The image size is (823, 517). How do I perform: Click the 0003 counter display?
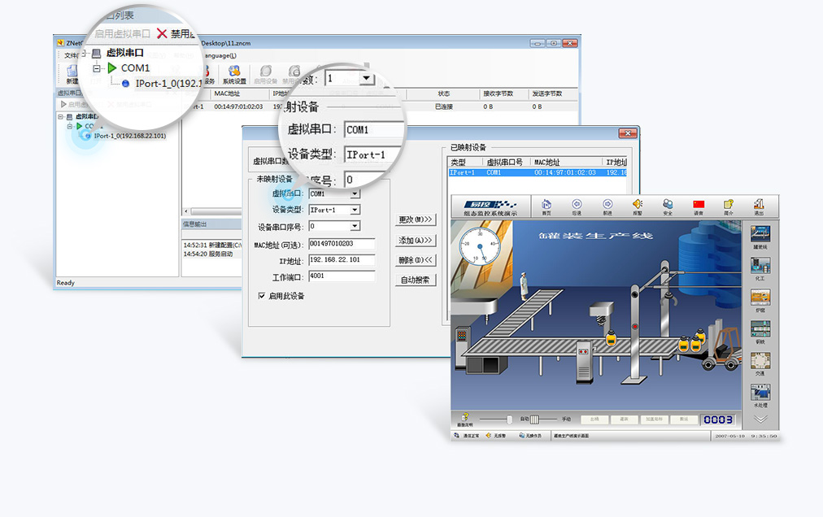[717, 419]
